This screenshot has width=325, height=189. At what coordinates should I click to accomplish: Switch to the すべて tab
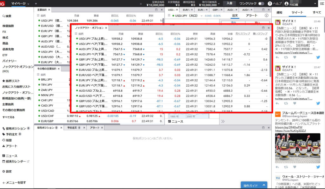[x=317, y=12]
